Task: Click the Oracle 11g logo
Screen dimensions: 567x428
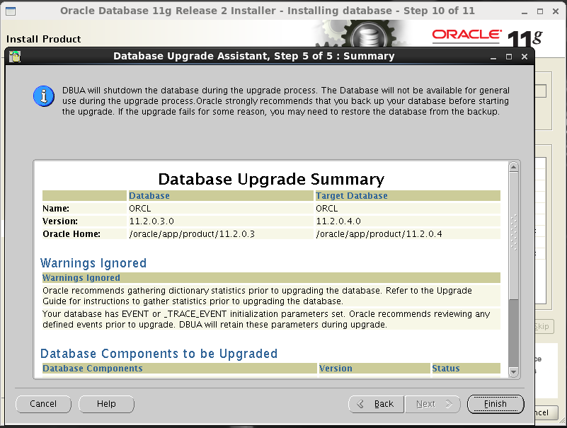Action: [488, 37]
